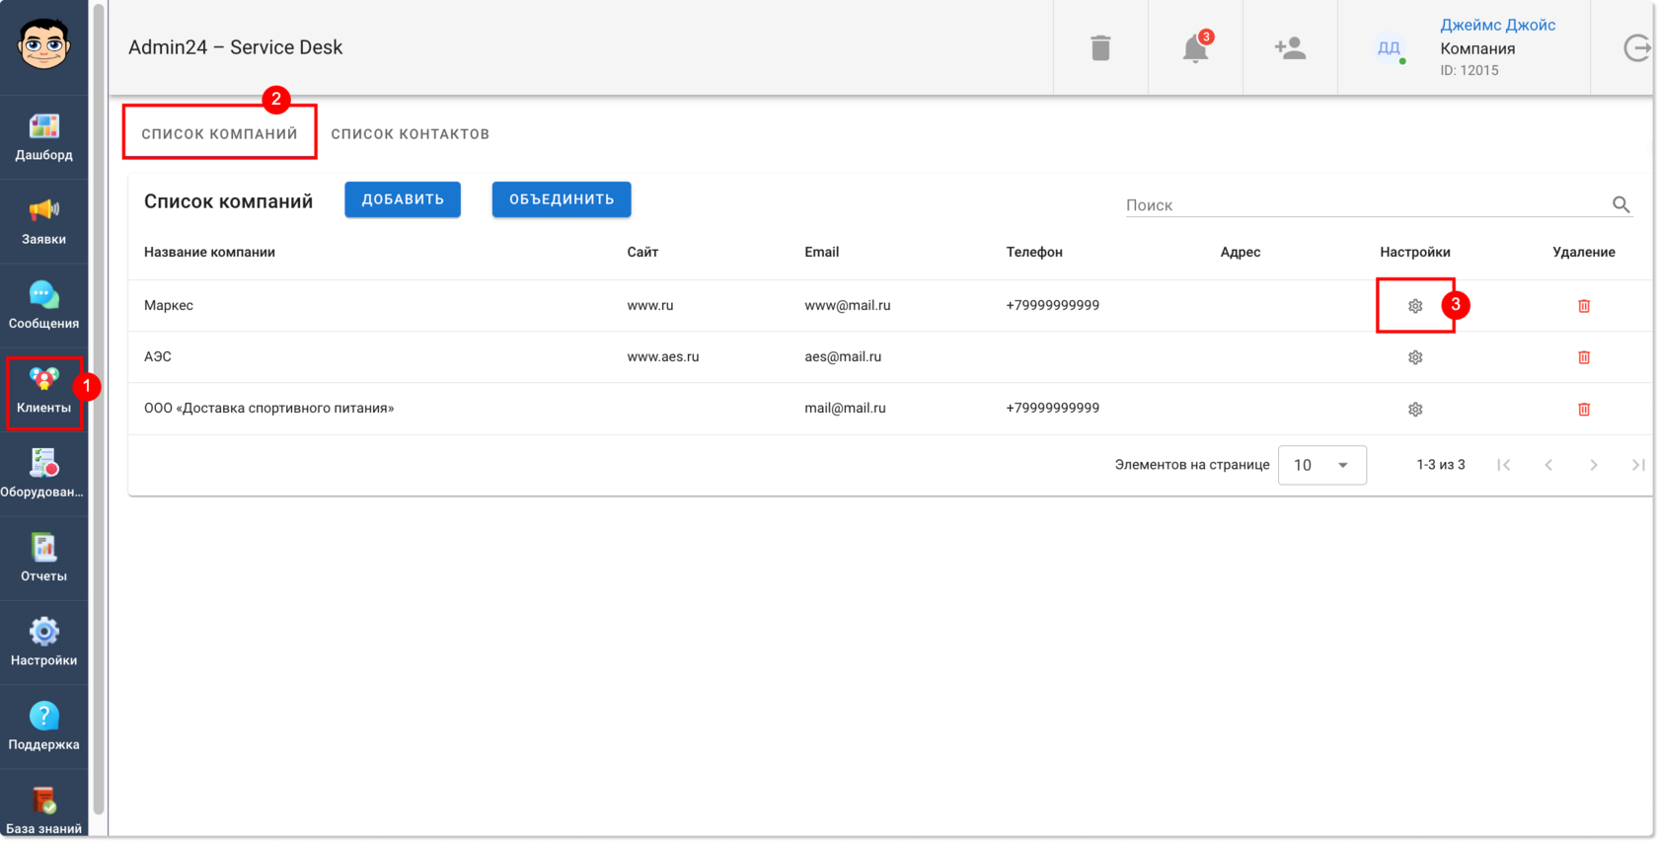1658x841 pixels.
Task: Open settings gear for АЭС
Action: tap(1415, 357)
